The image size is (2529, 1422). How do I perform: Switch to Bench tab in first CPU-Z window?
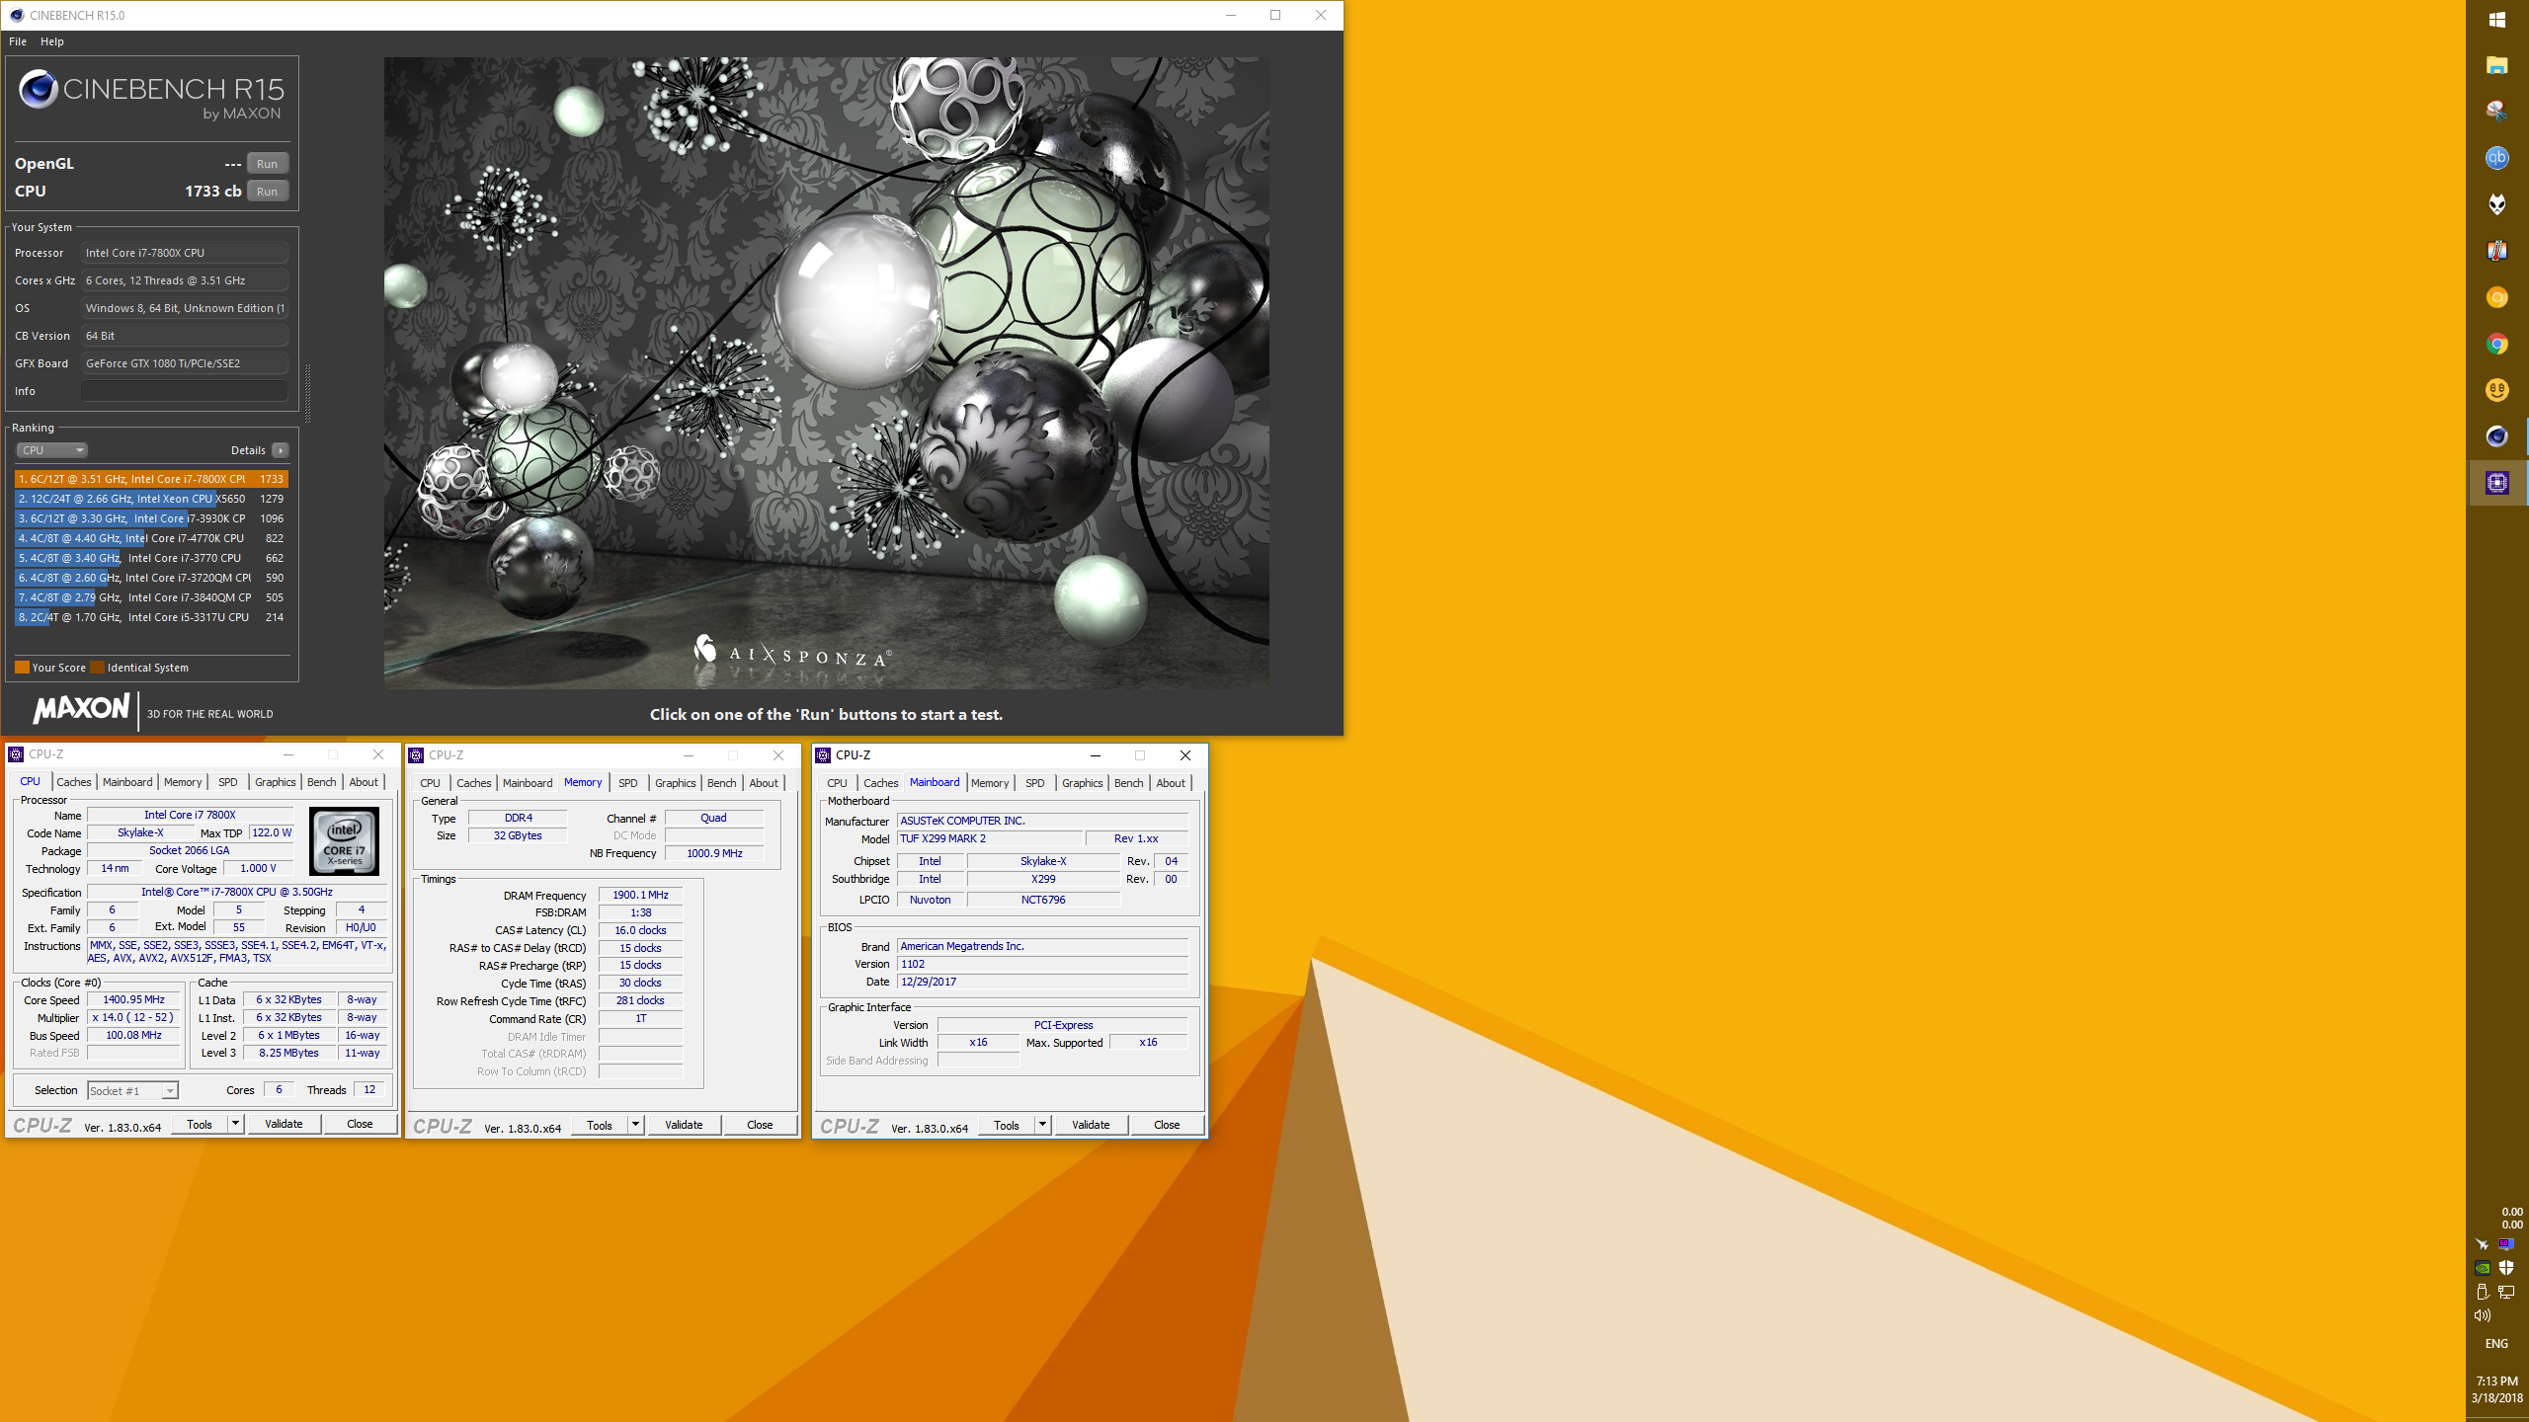tap(322, 782)
